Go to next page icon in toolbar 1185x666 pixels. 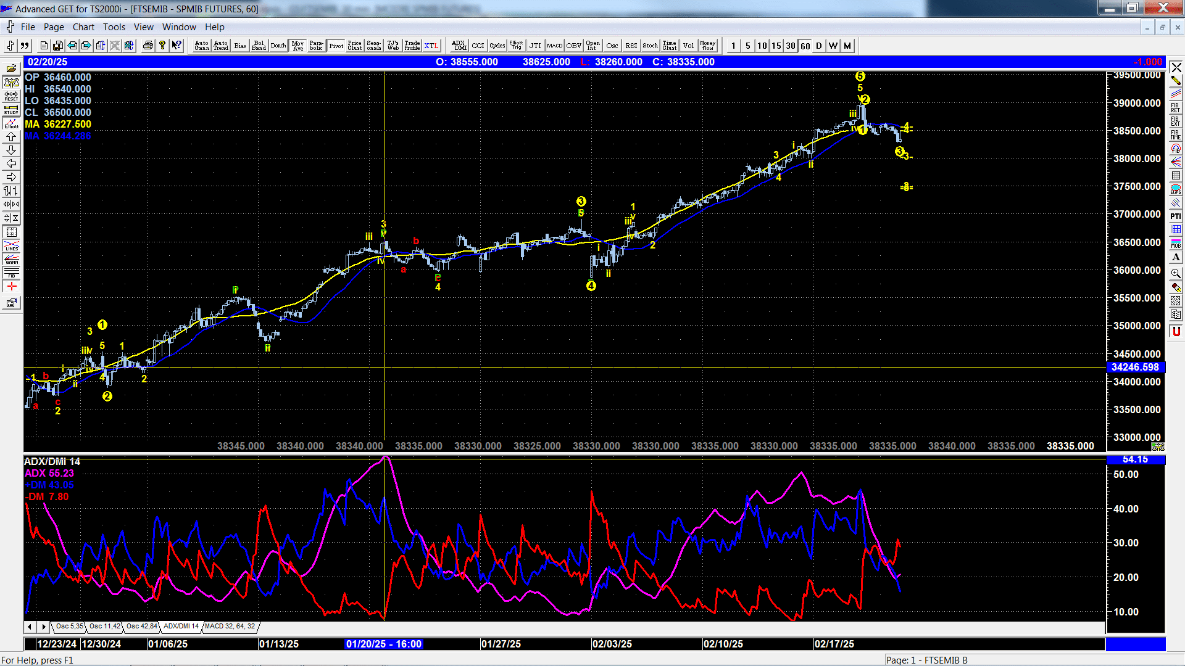pyautogui.click(x=86, y=46)
